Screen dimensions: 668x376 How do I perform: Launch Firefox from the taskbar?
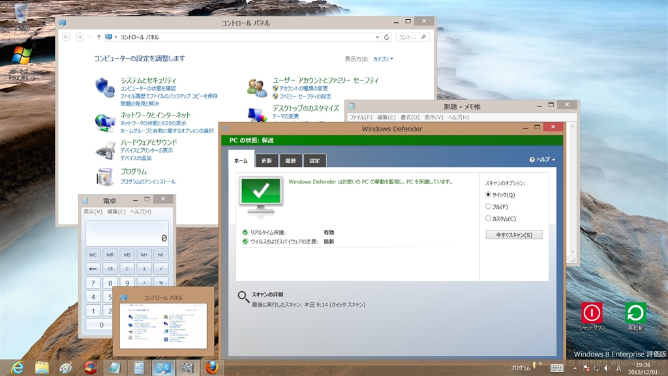212,368
